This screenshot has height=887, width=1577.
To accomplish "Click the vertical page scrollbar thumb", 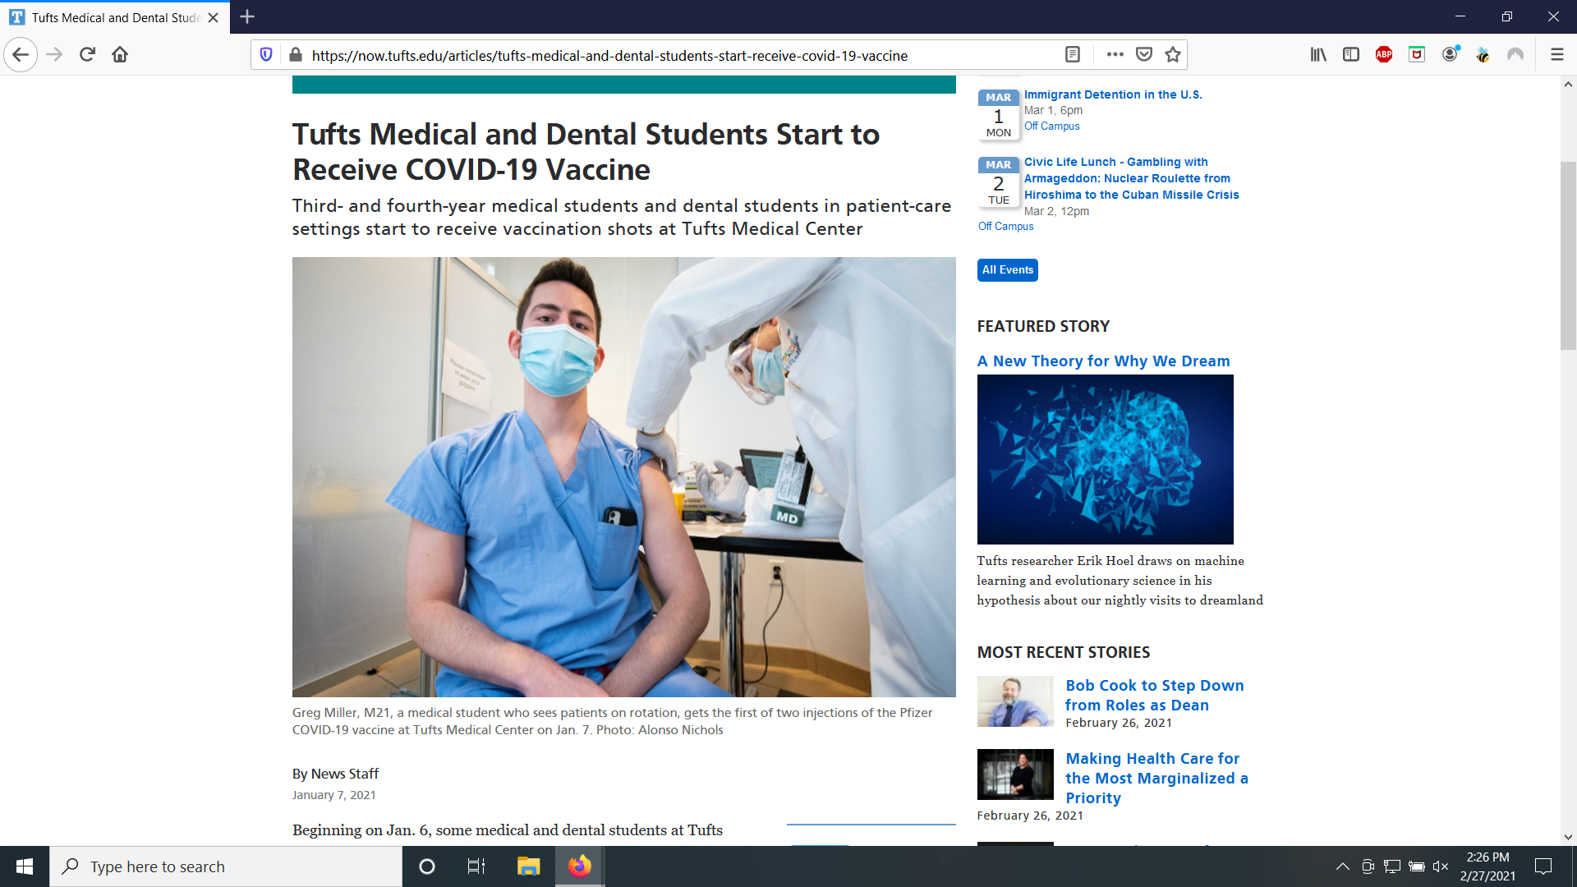I will pyautogui.click(x=1568, y=255).
